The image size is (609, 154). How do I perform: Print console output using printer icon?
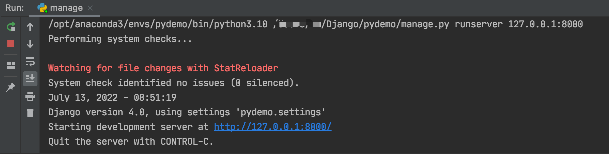coord(30,96)
